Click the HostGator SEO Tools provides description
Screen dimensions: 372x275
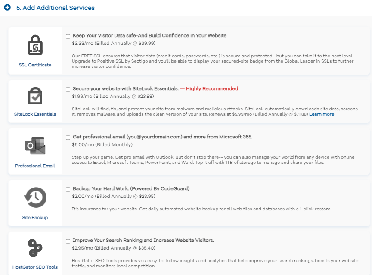[215, 263]
